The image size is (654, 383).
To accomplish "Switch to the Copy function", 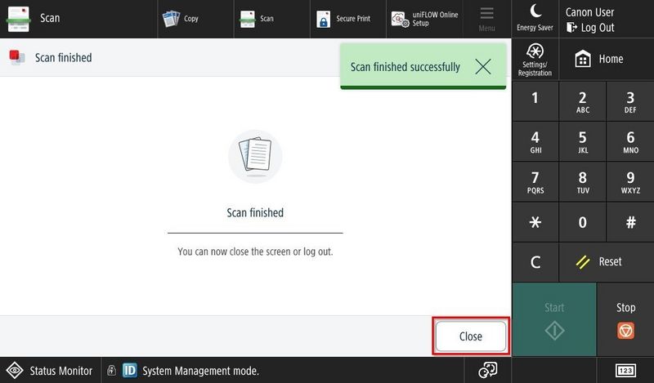I will [181, 18].
